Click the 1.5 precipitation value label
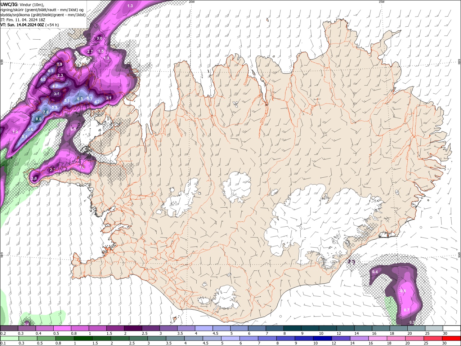 coord(101,51)
